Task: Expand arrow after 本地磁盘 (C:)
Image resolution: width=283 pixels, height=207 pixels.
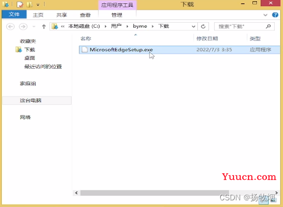Action: [106, 27]
